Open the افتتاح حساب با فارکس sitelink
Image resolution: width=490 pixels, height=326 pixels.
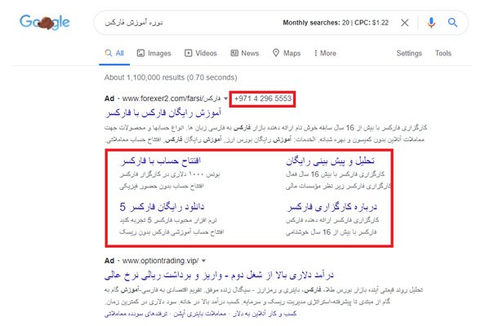pyautogui.click(x=160, y=161)
